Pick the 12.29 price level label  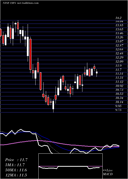coord(119,58)
